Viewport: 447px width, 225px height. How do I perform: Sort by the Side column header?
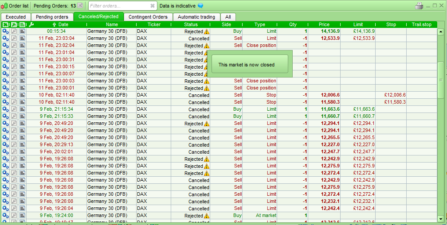226,24
